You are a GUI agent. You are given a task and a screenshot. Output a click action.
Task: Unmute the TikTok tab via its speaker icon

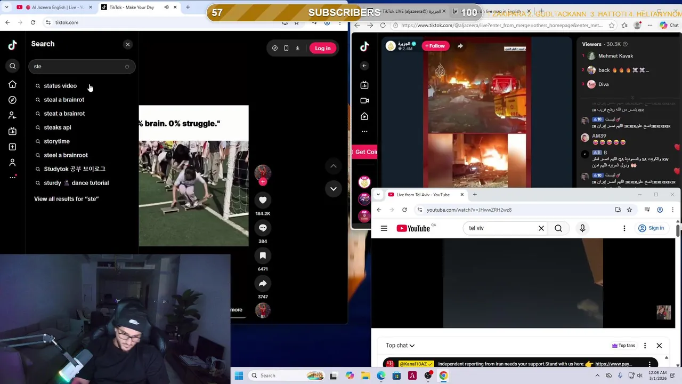[x=166, y=7]
